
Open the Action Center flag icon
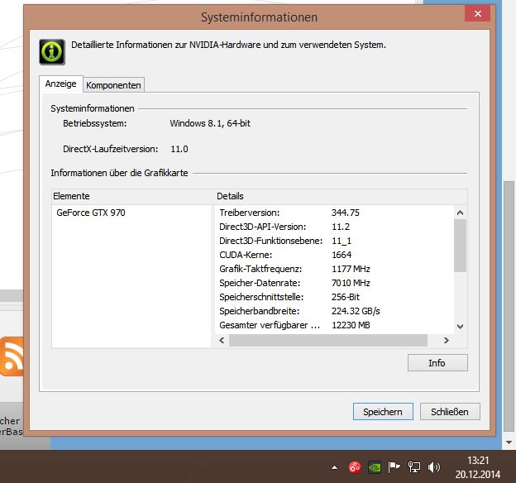(394, 466)
